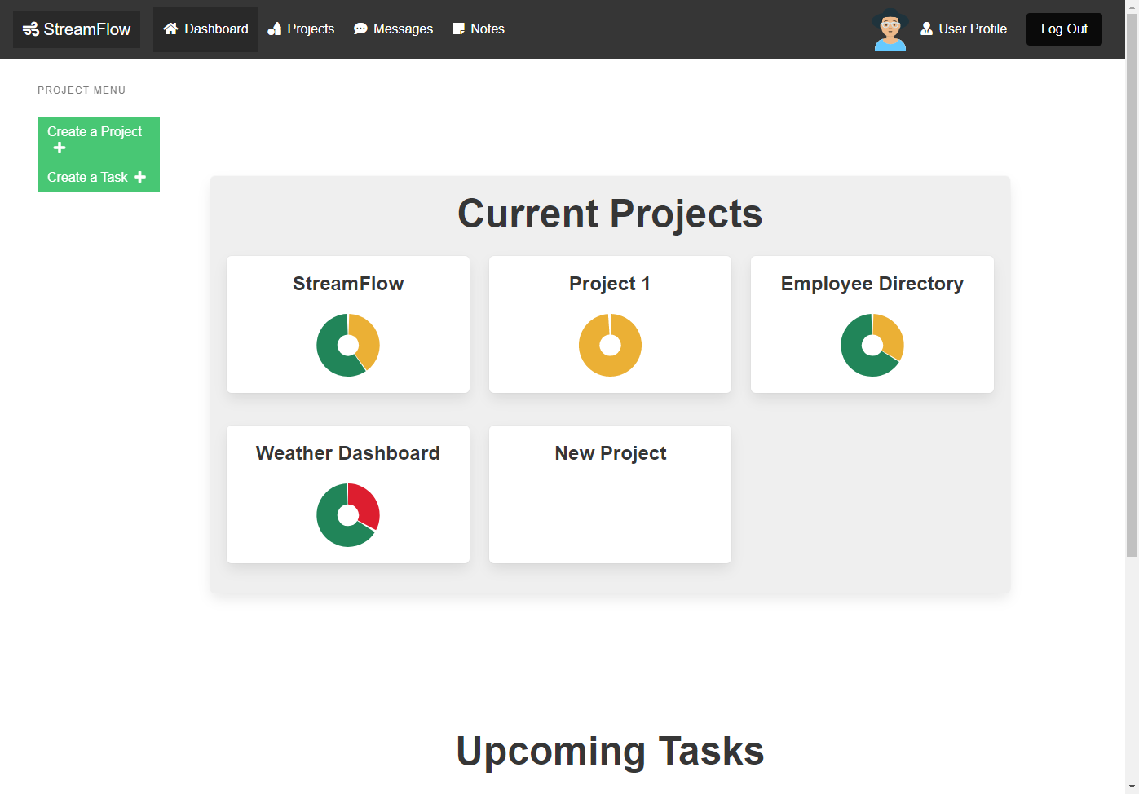This screenshot has width=1139, height=794.
Task: Open the Employee Directory card title
Action: point(872,284)
